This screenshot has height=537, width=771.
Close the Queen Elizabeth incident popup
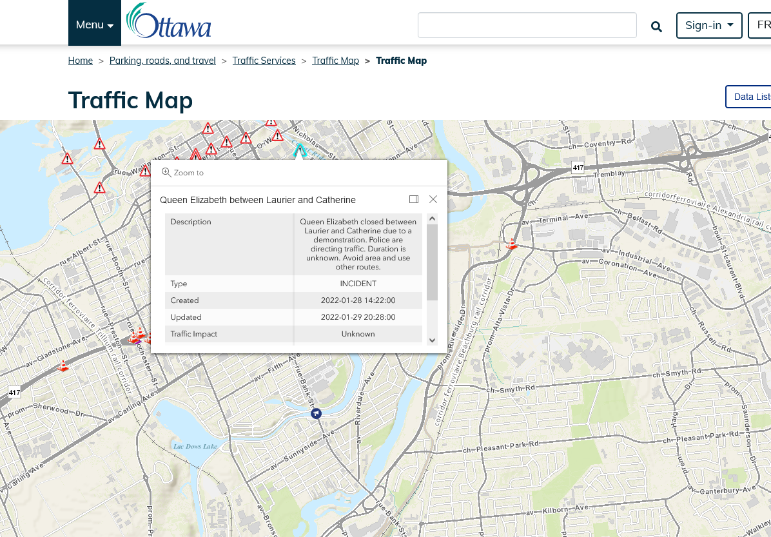point(433,199)
